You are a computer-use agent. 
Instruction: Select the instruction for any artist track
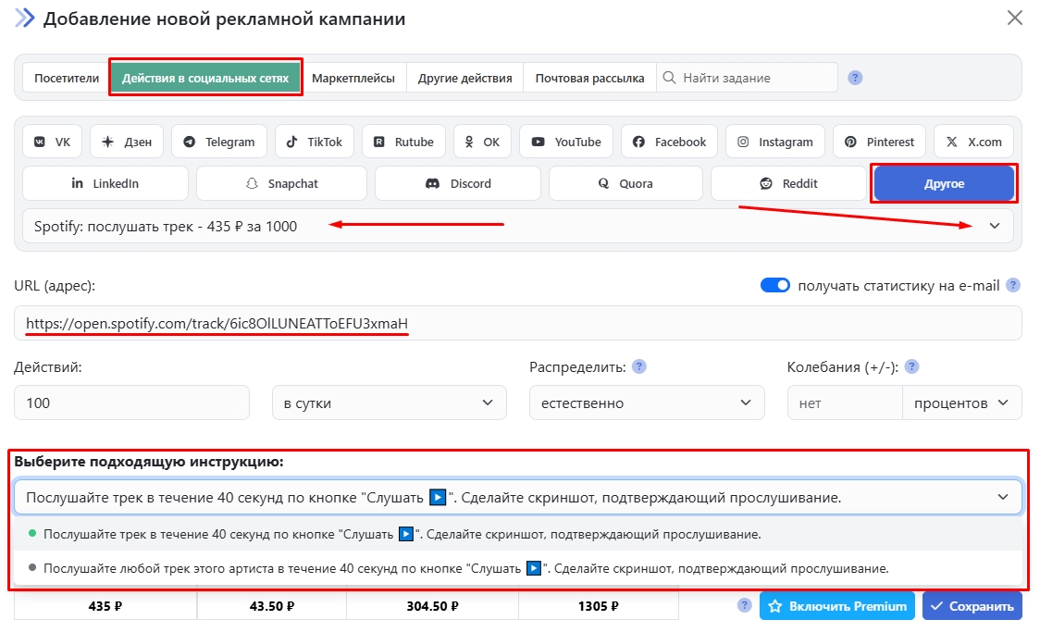tap(465, 568)
